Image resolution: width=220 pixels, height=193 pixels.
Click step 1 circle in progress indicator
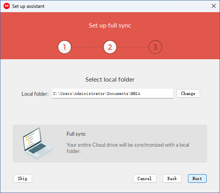coord(65,47)
